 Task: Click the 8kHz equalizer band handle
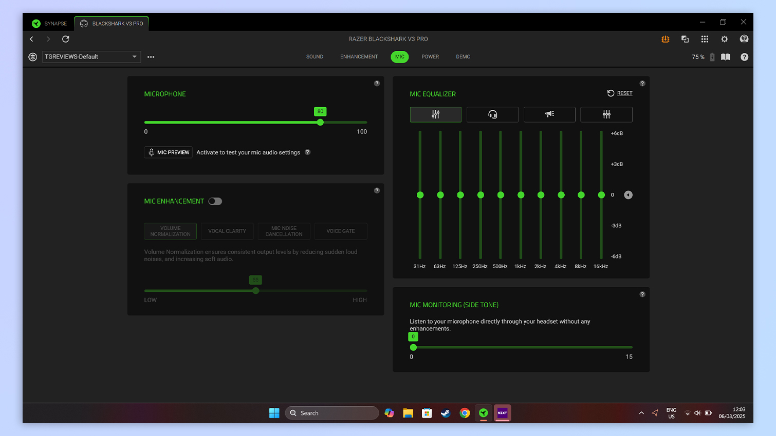point(581,195)
